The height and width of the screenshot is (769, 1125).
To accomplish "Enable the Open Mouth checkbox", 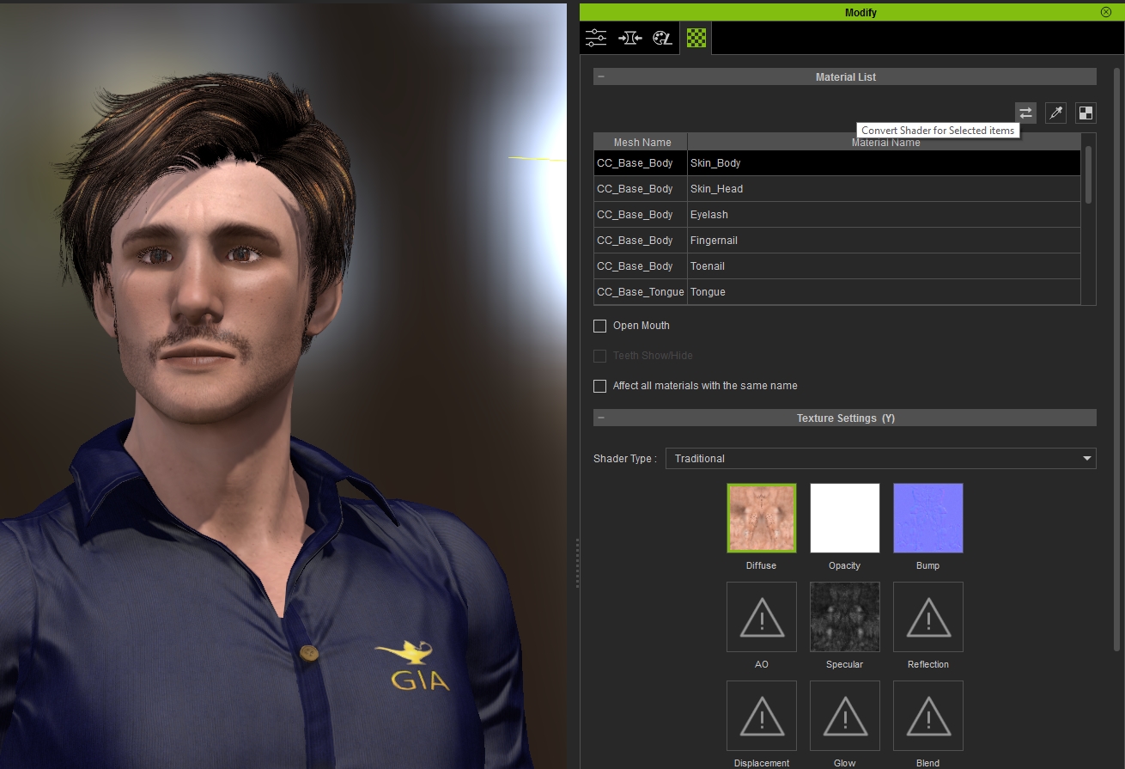I will tap(600, 326).
